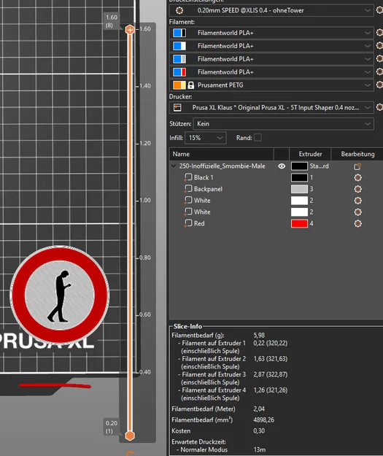Image resolution: width=383 pixels, height=456 pixels.
Task: Click the red extruder color swatch of the Red part
Action: tap(299, 223)
